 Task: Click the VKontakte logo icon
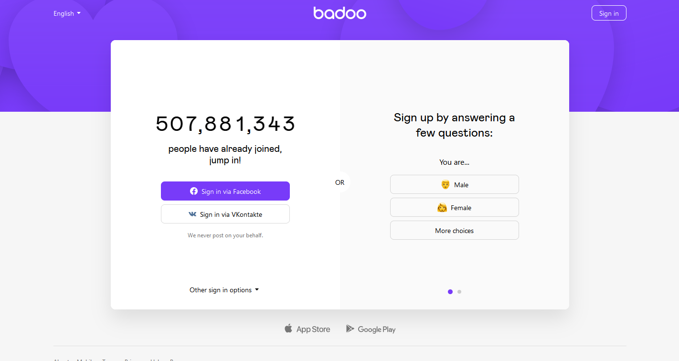click(x=192, y=214)
